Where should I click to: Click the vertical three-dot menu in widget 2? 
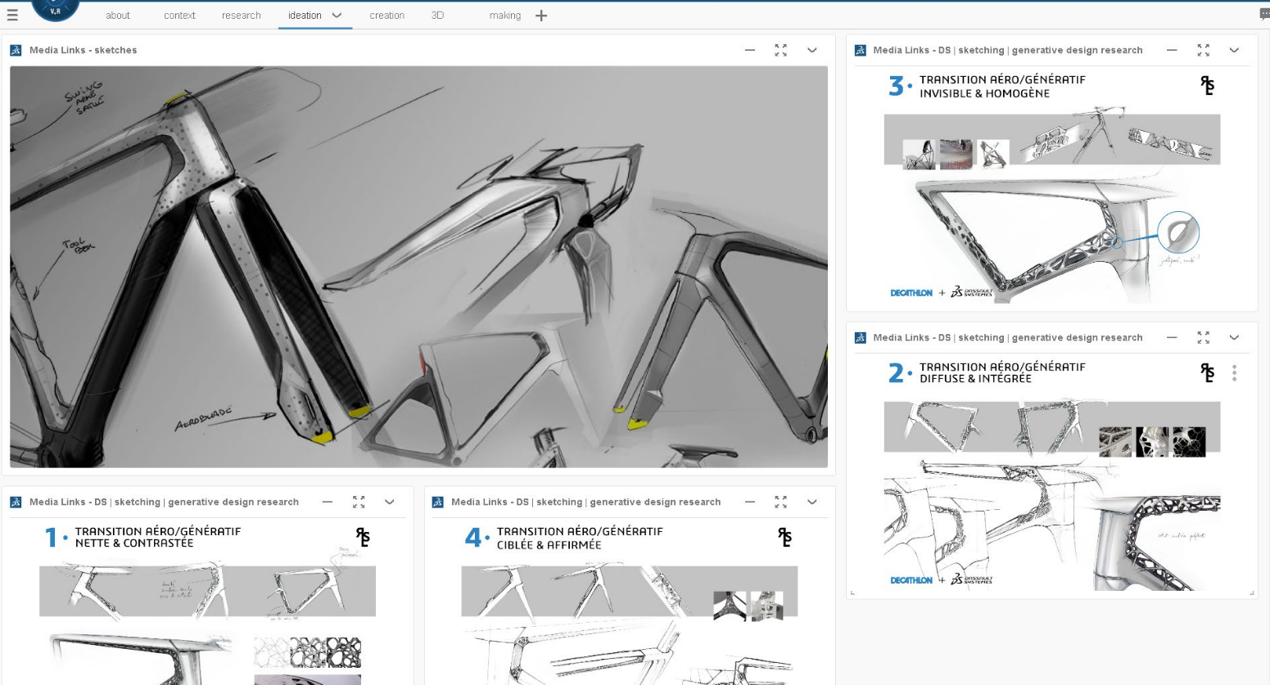[x=1234, y=373]
